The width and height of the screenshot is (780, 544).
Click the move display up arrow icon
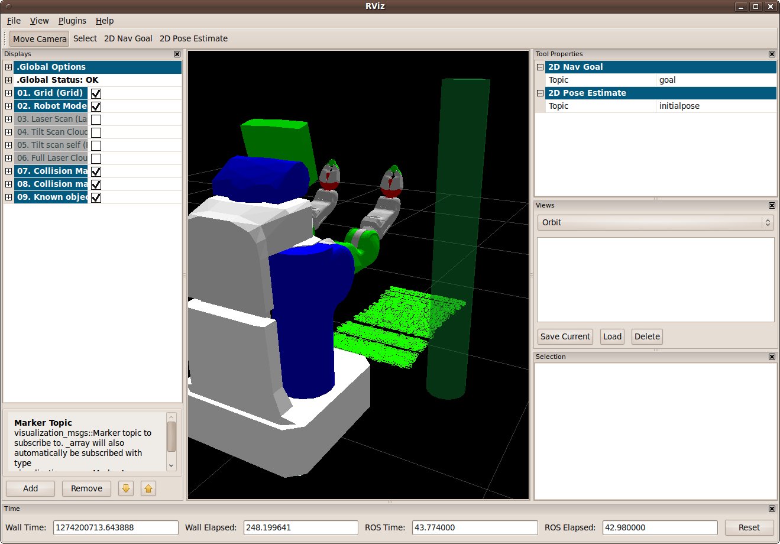(x=148, y=488)
